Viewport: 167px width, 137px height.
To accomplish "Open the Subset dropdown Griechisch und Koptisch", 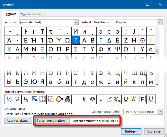I will click(x=160, y=22).
